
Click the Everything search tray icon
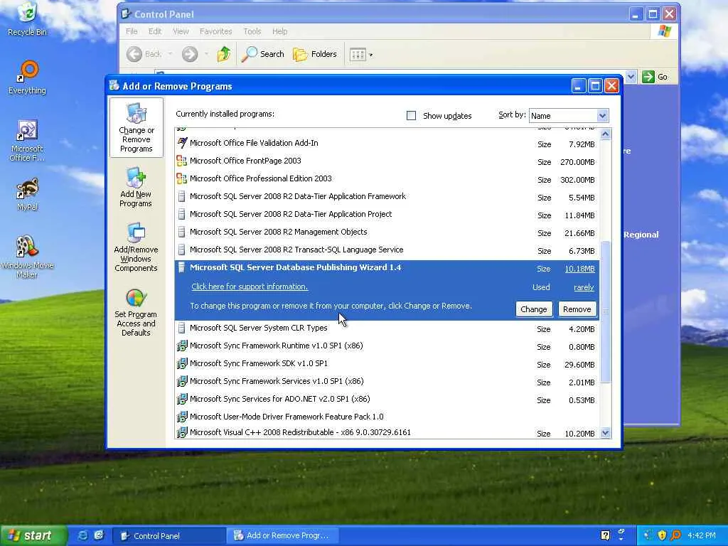coord(675,535)
